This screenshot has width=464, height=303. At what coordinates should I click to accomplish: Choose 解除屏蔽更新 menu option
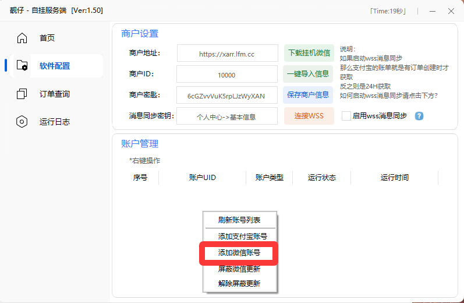[239, 284]
